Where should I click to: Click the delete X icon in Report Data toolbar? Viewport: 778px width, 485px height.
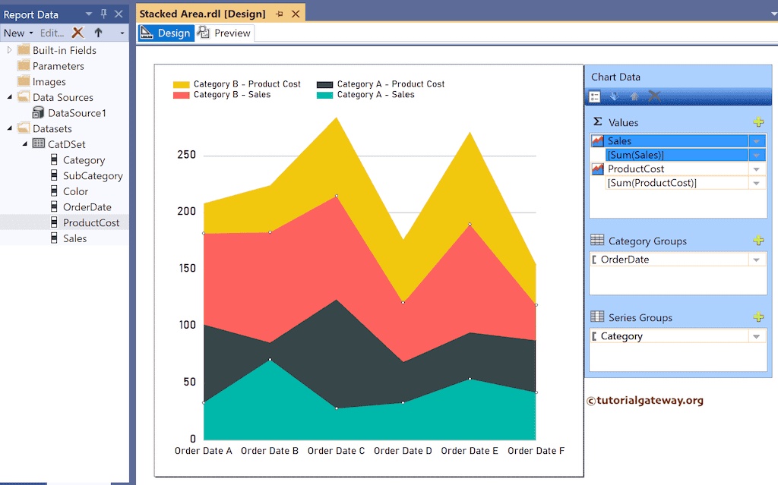point(77,33)
